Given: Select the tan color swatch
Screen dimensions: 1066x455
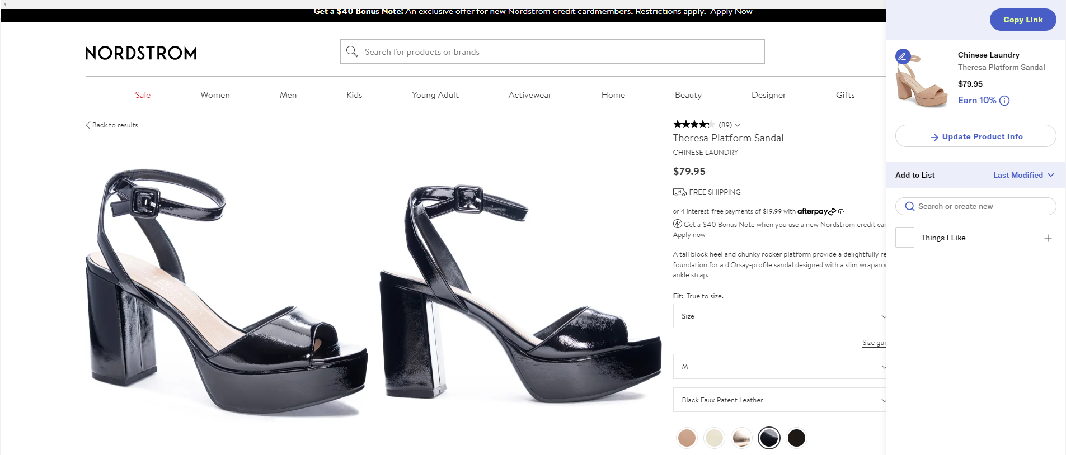Looking at the screenshot, I should pos(687,438).
